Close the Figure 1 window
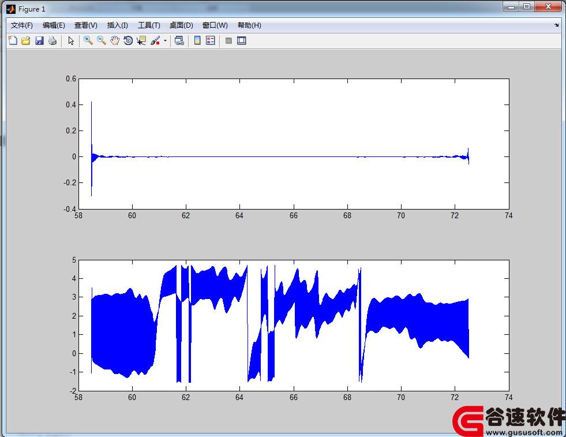Screen dimensions: 566x437 click(x=548, y=7)
